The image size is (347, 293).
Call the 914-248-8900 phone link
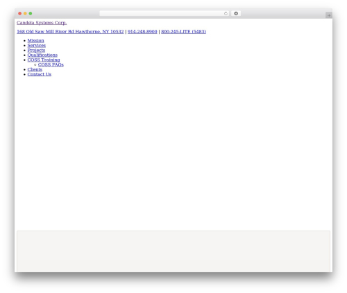[142, 32]
